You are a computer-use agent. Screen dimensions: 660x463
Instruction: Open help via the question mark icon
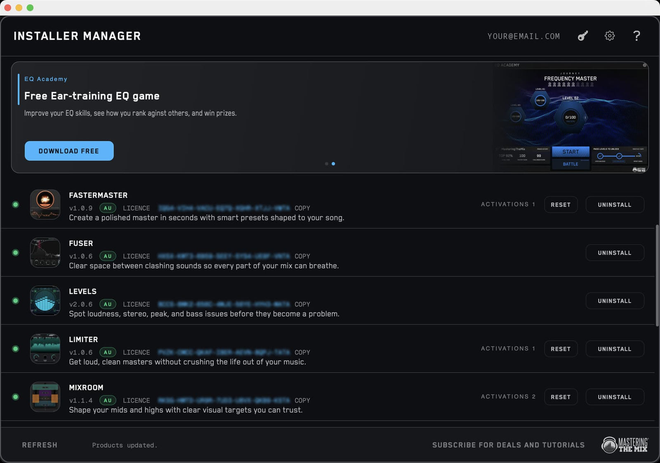tap(636, 36)
